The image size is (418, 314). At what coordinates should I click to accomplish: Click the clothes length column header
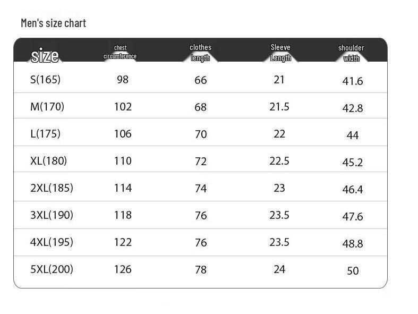point(200,53)
